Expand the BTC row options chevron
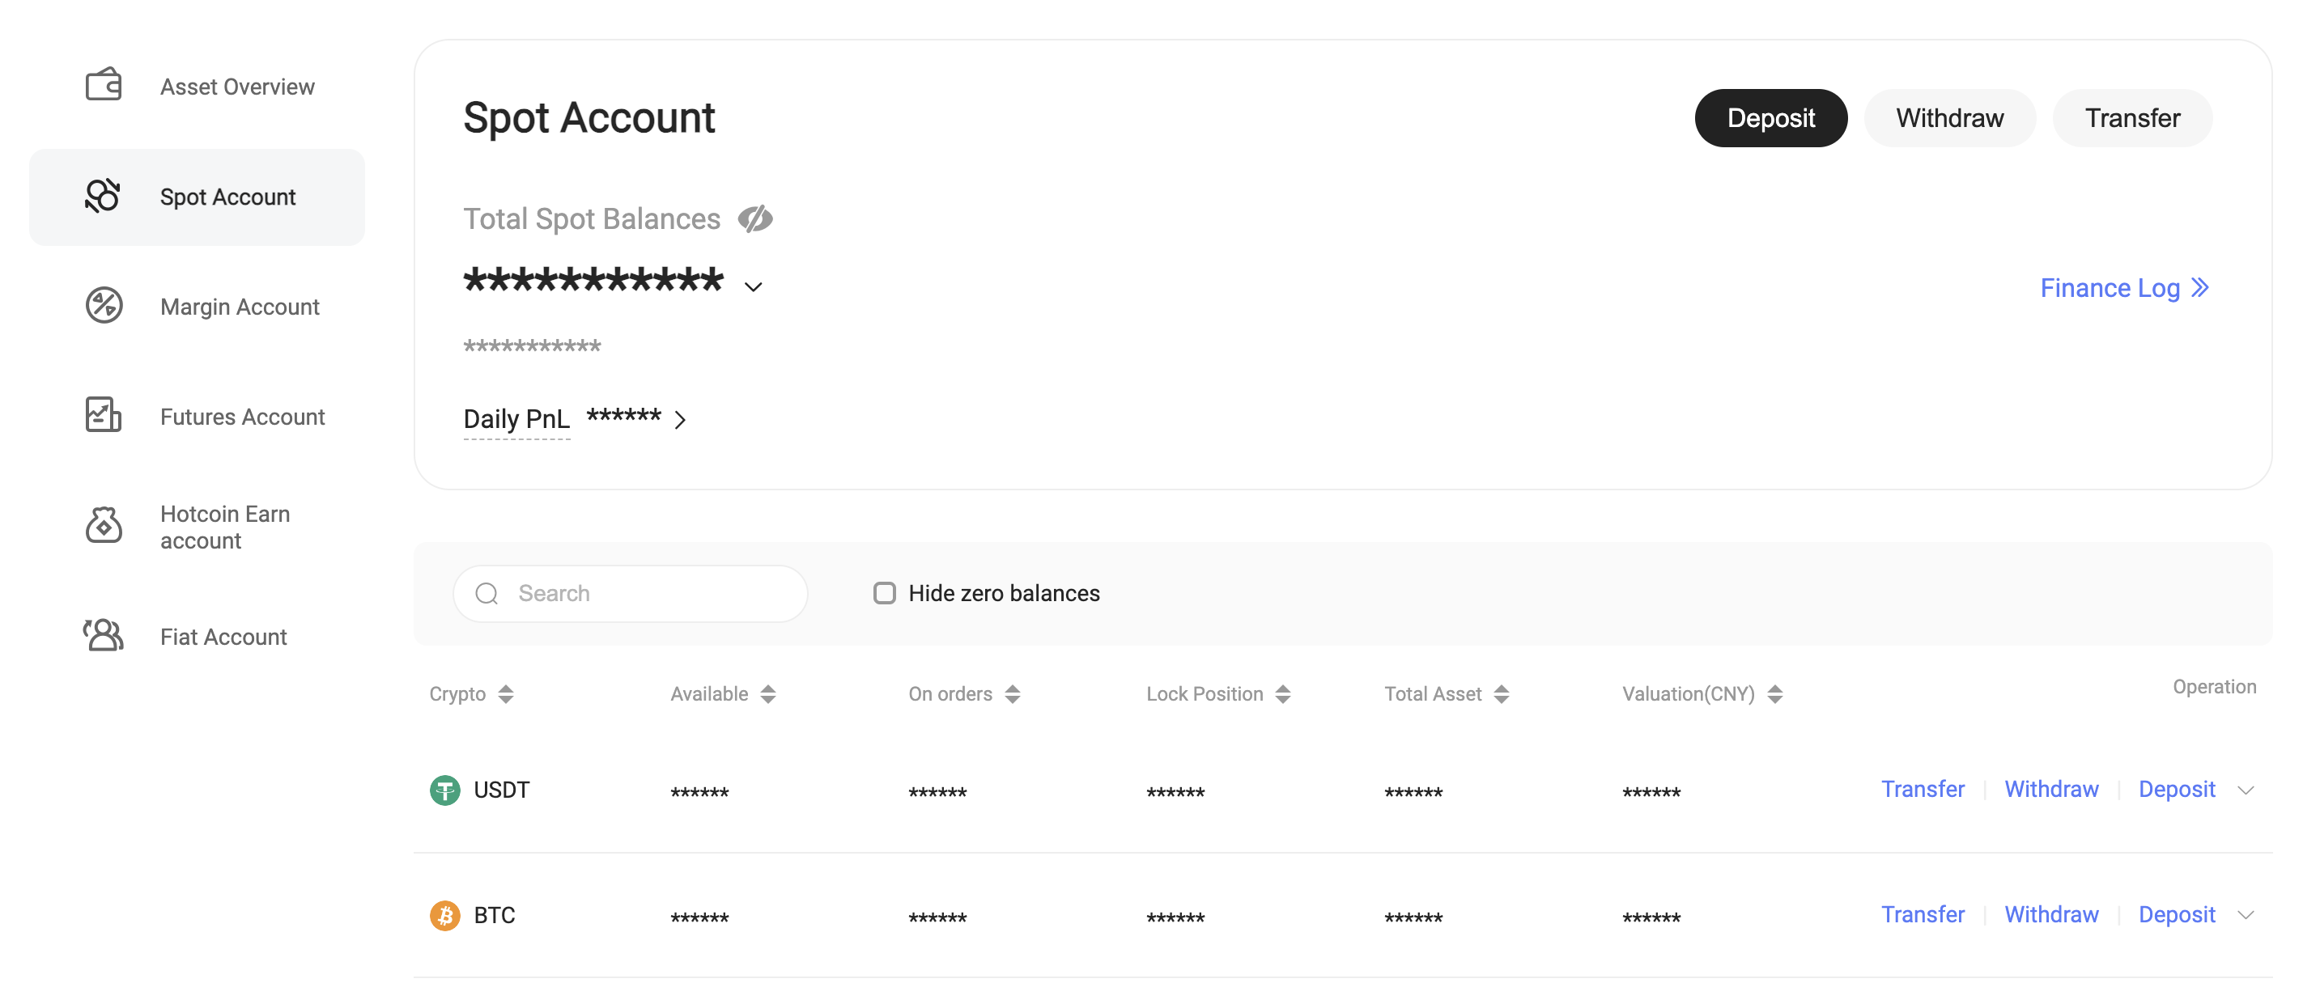Image resolution: width=2320 pixels, height=1000 pixels. [x=2246, y=915]
